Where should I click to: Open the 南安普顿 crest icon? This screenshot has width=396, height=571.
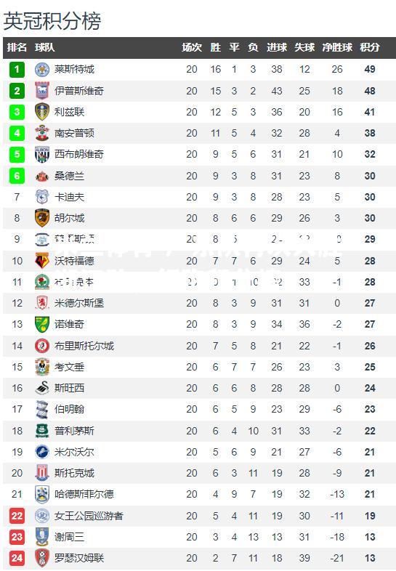[x=42, y=133]
